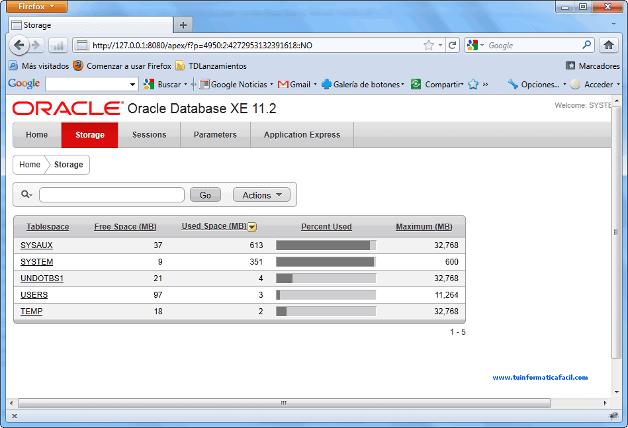Open the Google toolbar search box dropdown
Screen dimensions: 628x428
pos(132,85)
